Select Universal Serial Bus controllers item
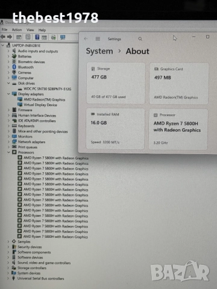 point(40,278)
